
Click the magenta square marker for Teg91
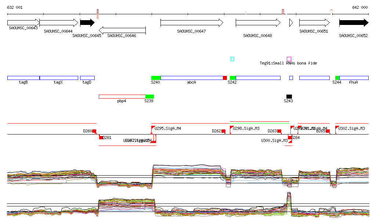[x=289, y=59]
